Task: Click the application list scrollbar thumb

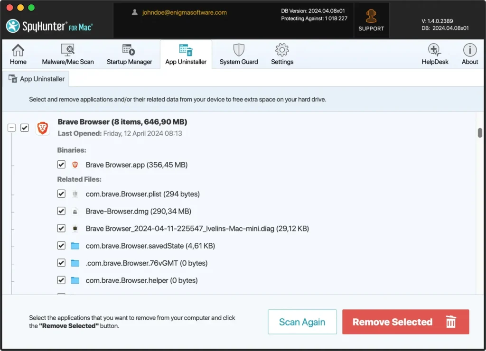Action: [x=480, y=133]
